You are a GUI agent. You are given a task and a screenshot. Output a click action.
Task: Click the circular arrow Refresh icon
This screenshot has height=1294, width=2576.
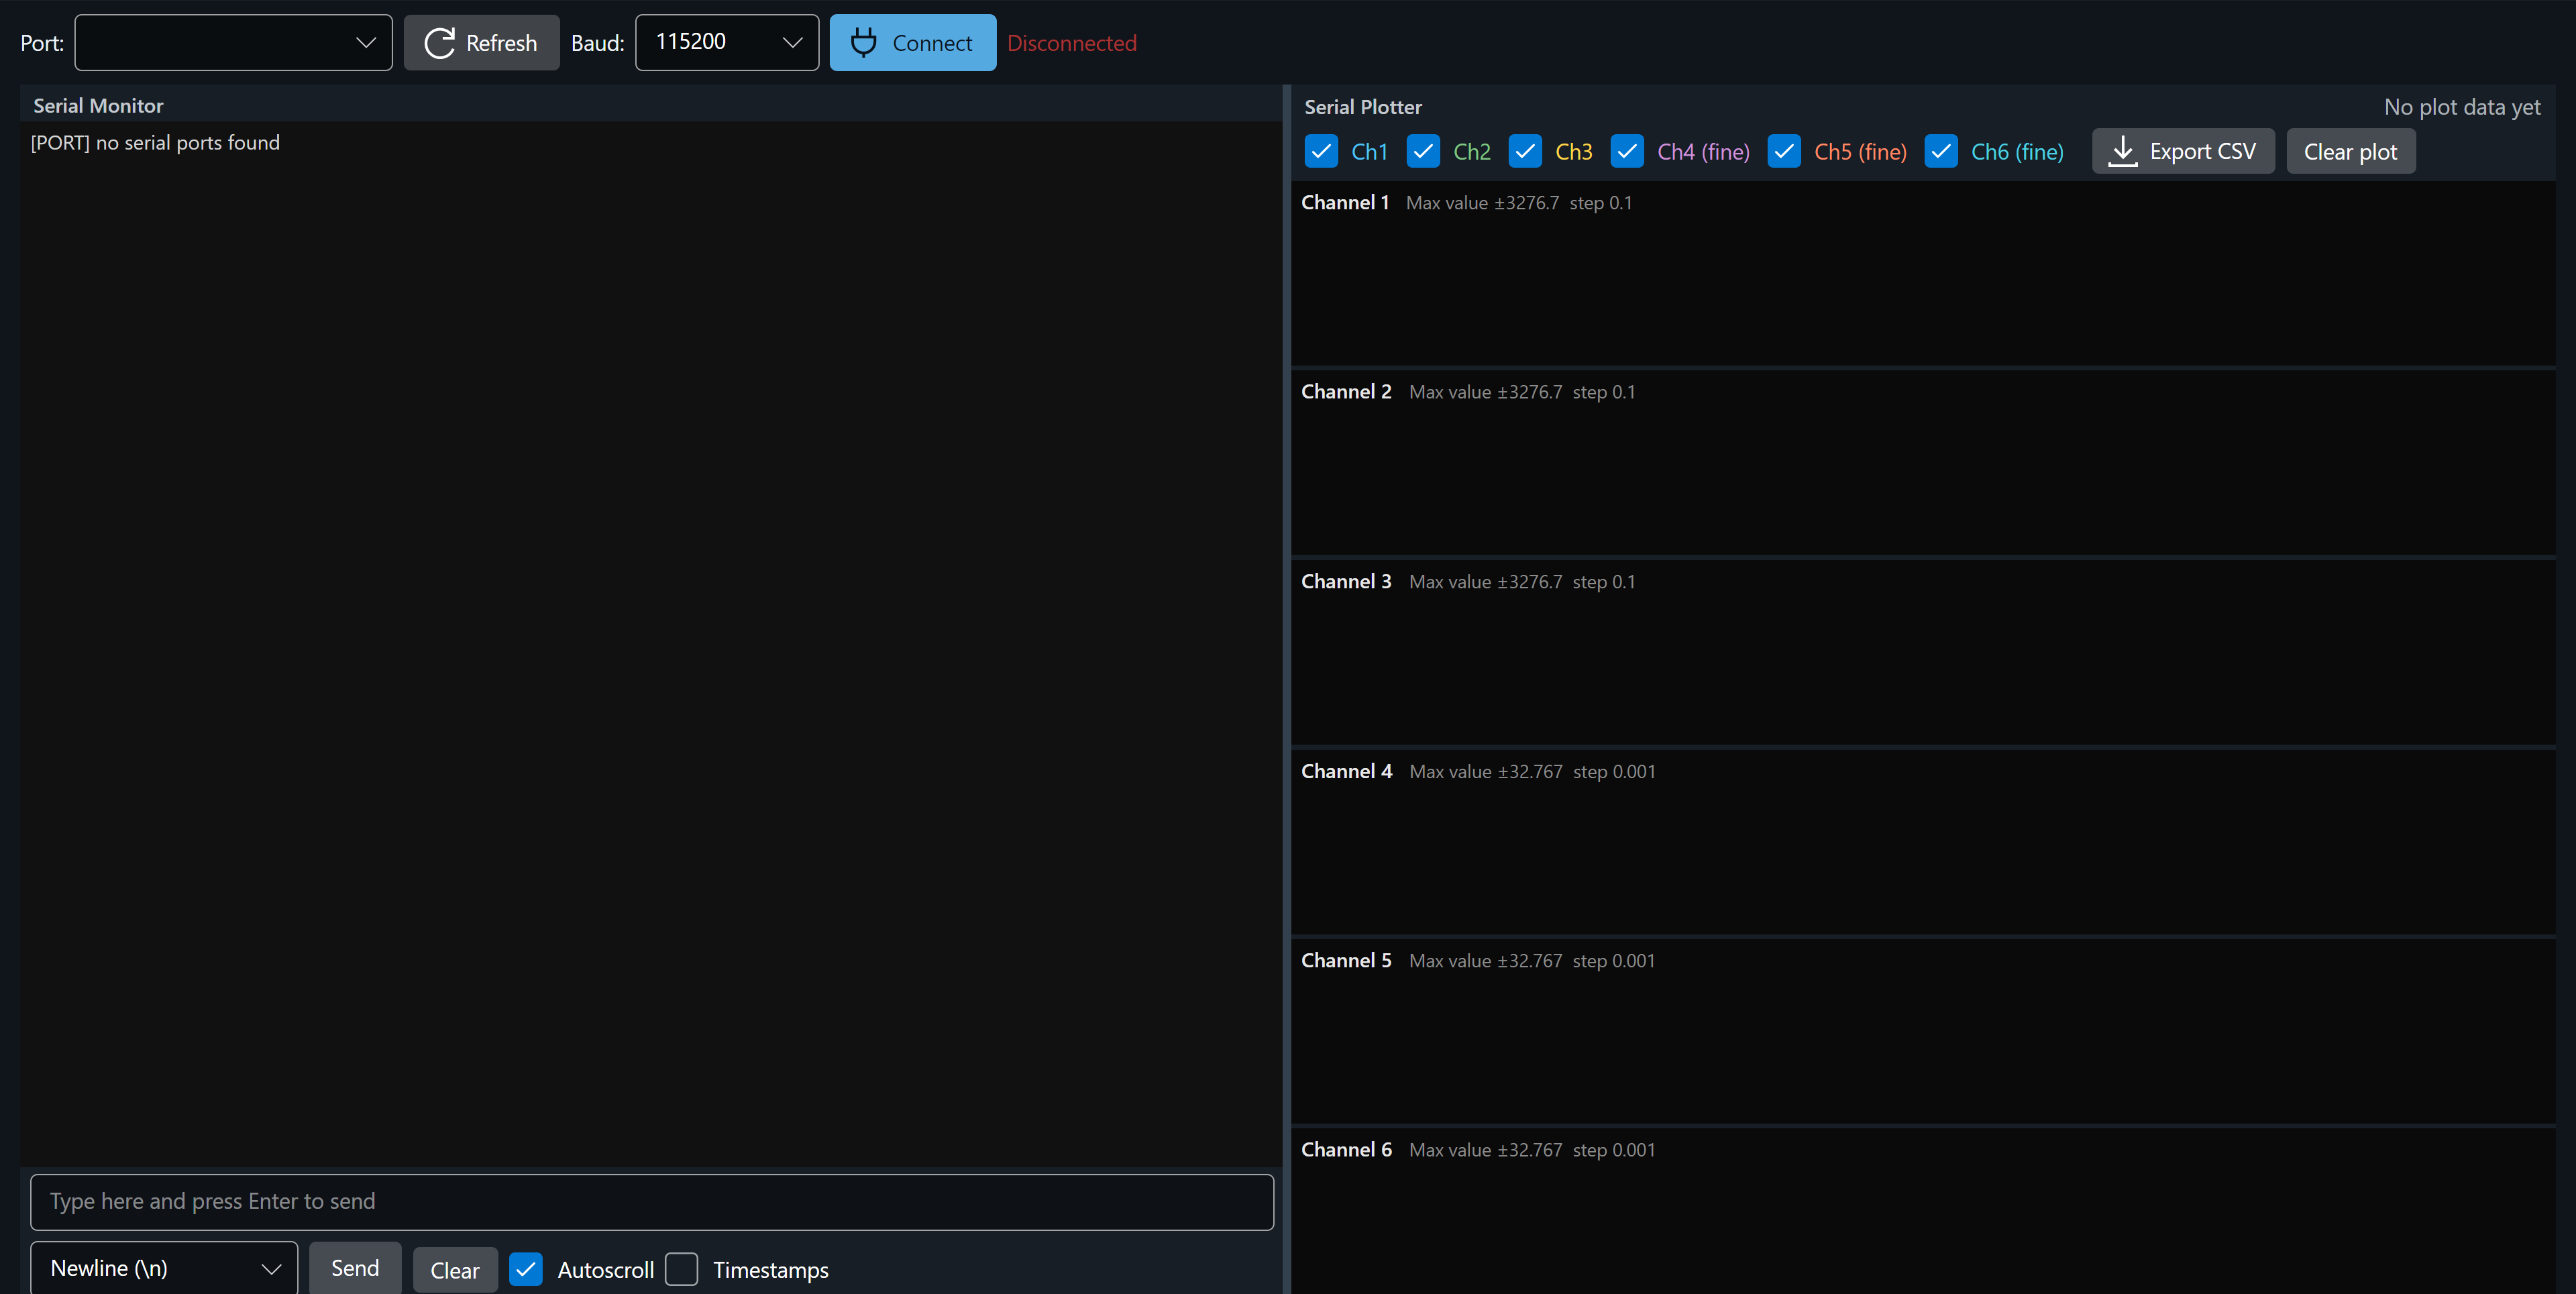[439, 43]
